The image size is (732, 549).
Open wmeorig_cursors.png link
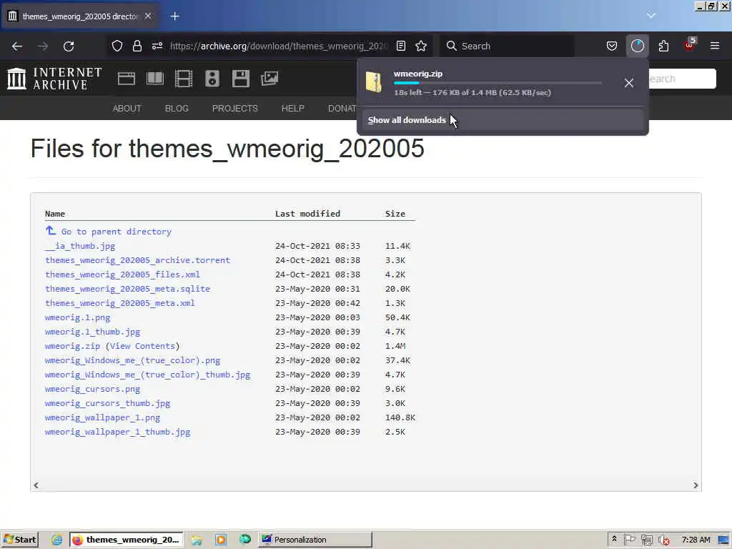pos(92,389)
